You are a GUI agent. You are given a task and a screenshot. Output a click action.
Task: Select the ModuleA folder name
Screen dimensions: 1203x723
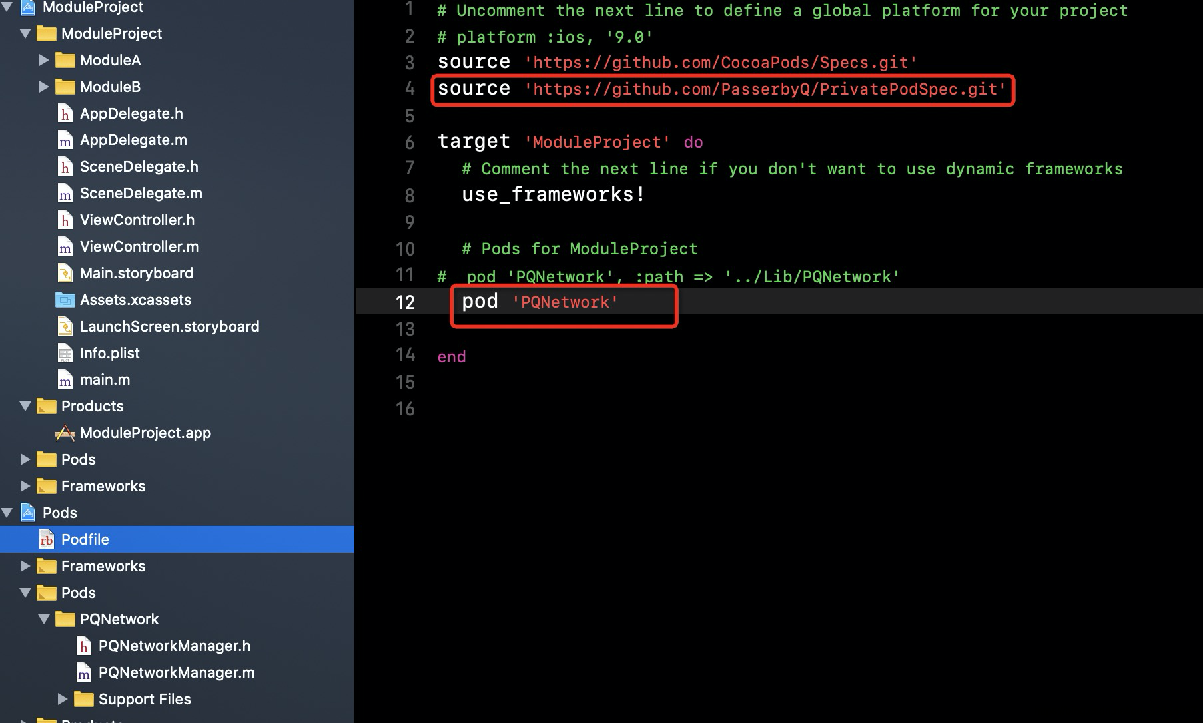tap(110, 60)
